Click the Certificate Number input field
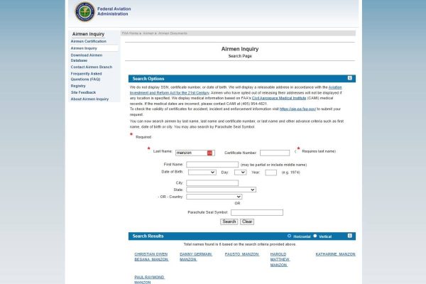Screen dimensions: 426x284 [275, 153]
